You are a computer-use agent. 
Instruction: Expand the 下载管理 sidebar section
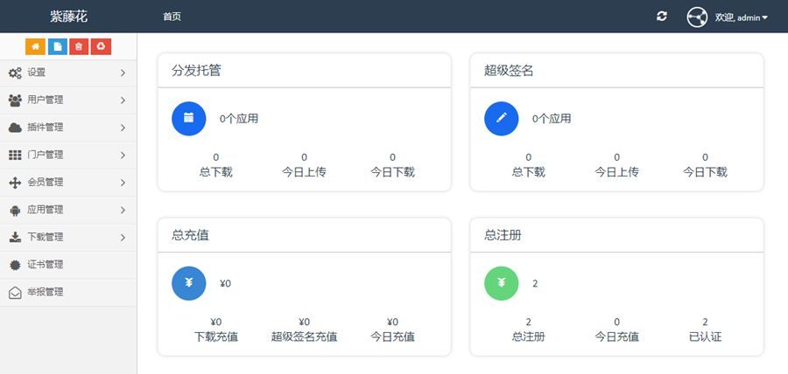[67, 237]
